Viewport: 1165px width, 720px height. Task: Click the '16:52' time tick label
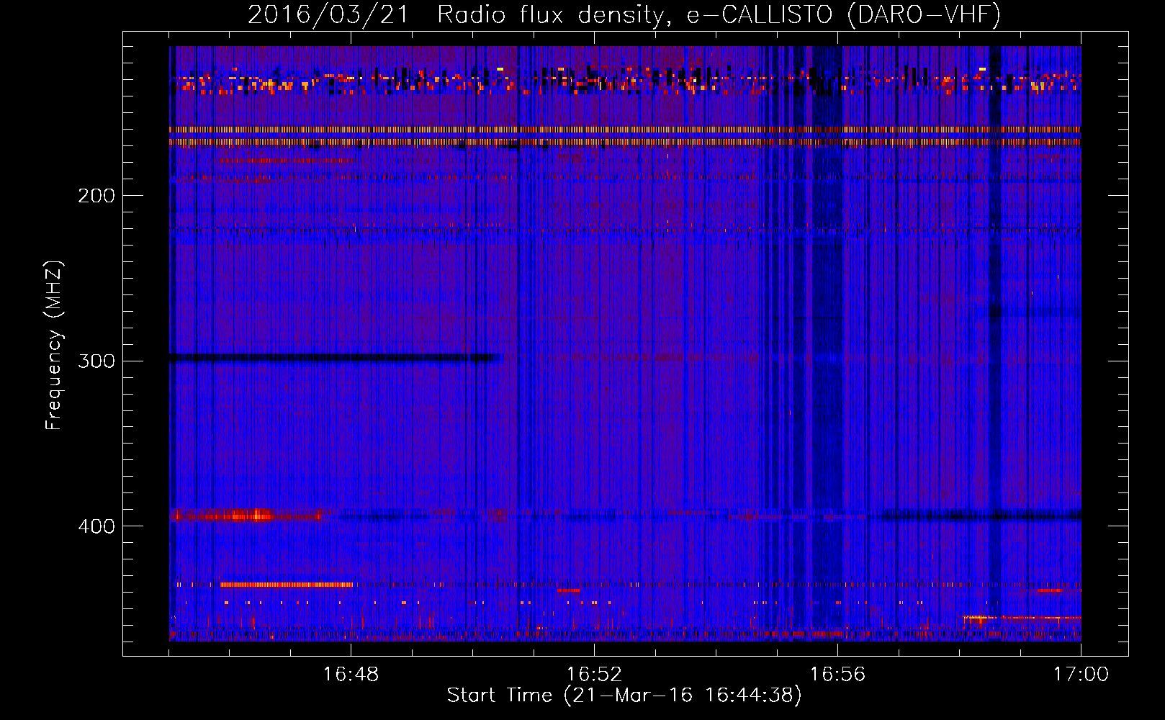click(x=594, y=675)
